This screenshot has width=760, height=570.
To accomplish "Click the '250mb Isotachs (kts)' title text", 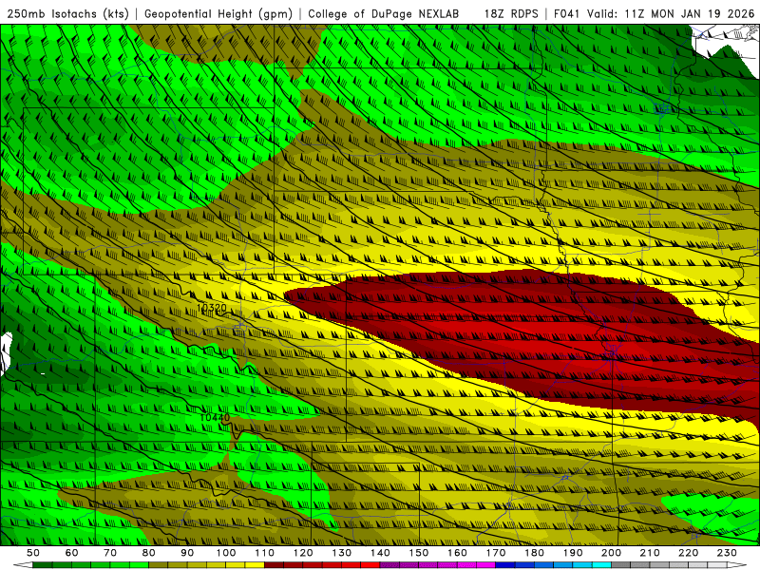I will click(67, 13).
